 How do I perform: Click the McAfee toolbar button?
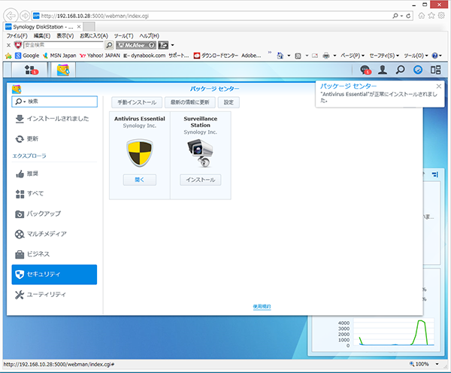[x=136, y=45]
